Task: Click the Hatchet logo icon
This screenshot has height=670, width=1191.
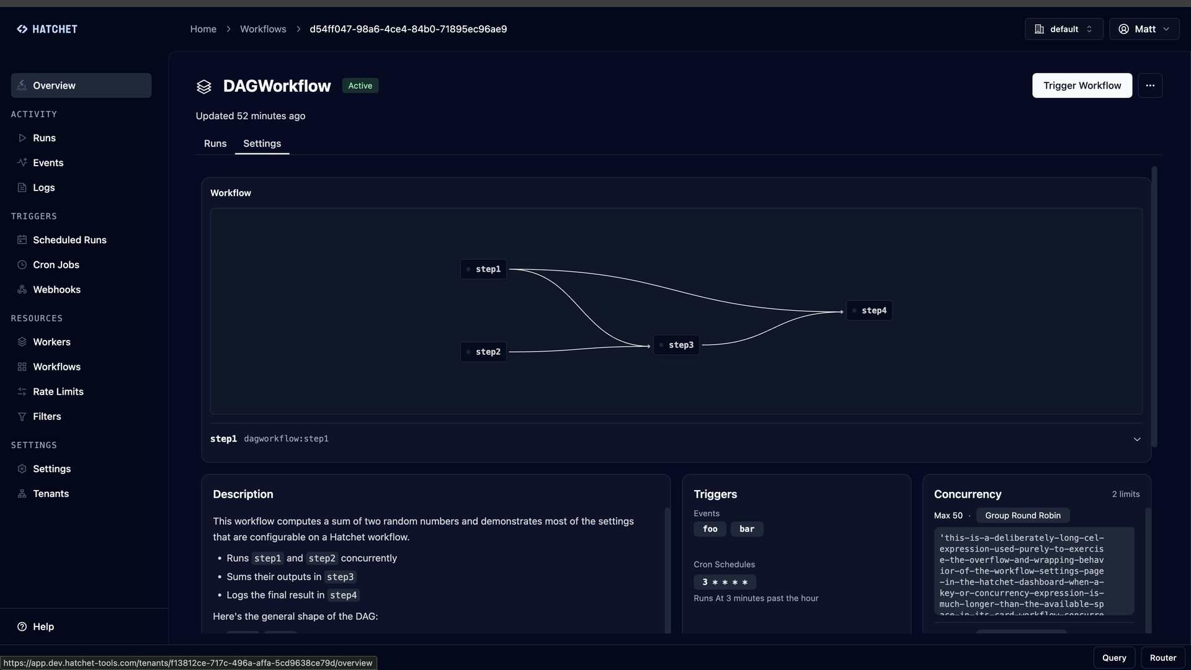Action: coord(22,29)
